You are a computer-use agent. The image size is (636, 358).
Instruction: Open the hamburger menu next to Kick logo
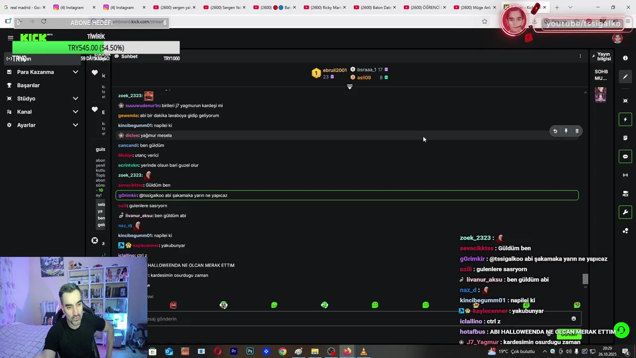[x=10, y=38]
